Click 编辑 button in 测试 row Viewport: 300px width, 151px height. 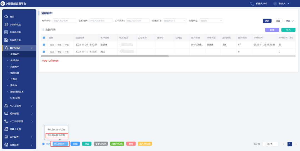59,52
